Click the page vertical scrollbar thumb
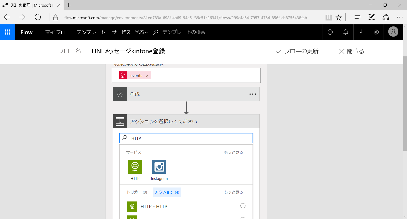This screenshot has height=219, width=407. click(405, 103)
